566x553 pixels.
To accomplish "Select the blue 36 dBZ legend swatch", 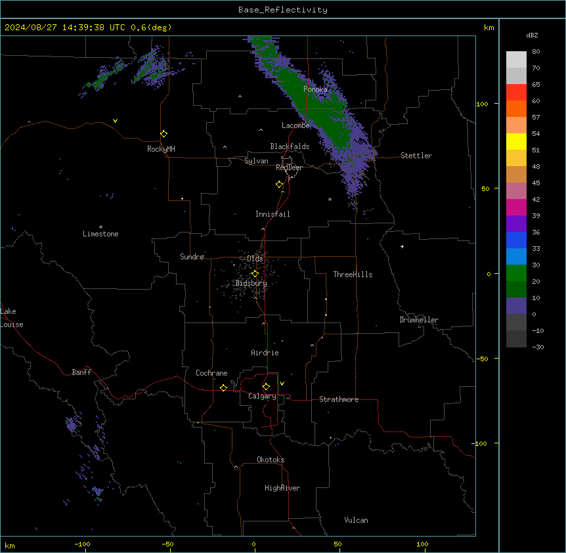I will (516, 240).
